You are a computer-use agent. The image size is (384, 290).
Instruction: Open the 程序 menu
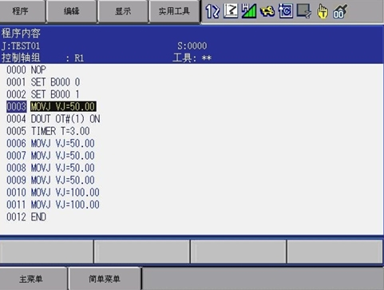click(x=22, y=11)
